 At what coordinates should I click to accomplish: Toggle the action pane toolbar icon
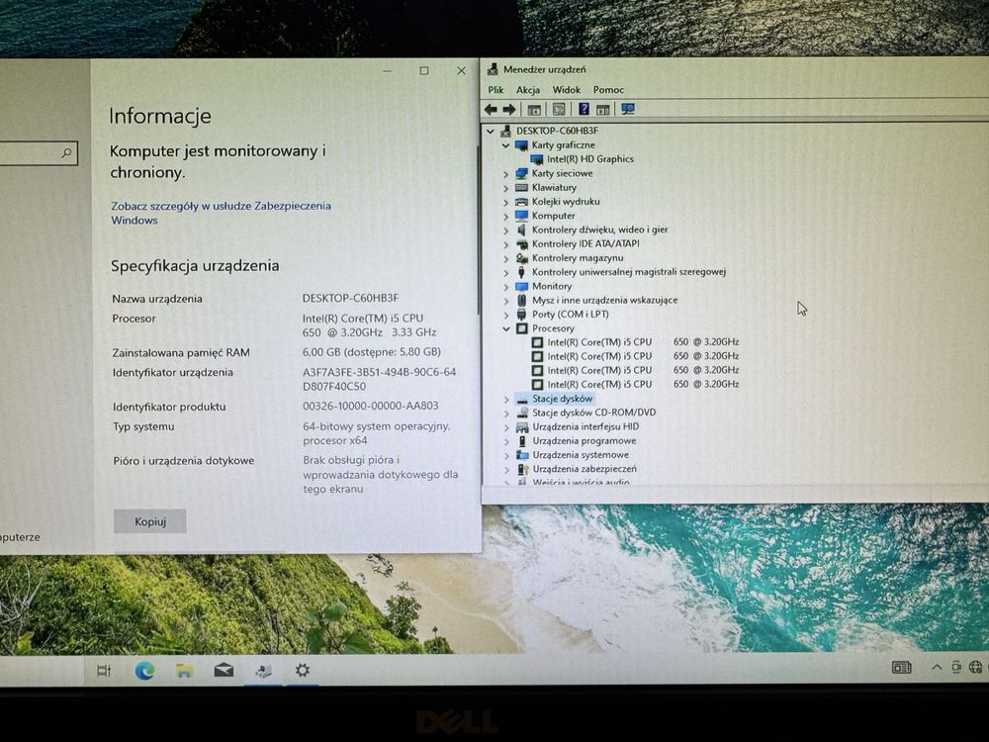click(603, 110)
